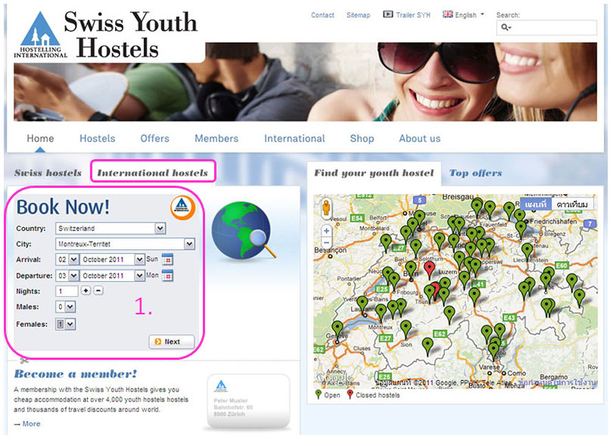
Task: Select the Find your youth hostel tab
Action: coord(374,173)
